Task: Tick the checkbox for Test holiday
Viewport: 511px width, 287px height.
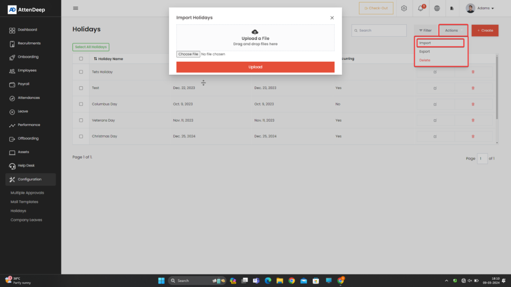Action: click(x=81, y=88)
